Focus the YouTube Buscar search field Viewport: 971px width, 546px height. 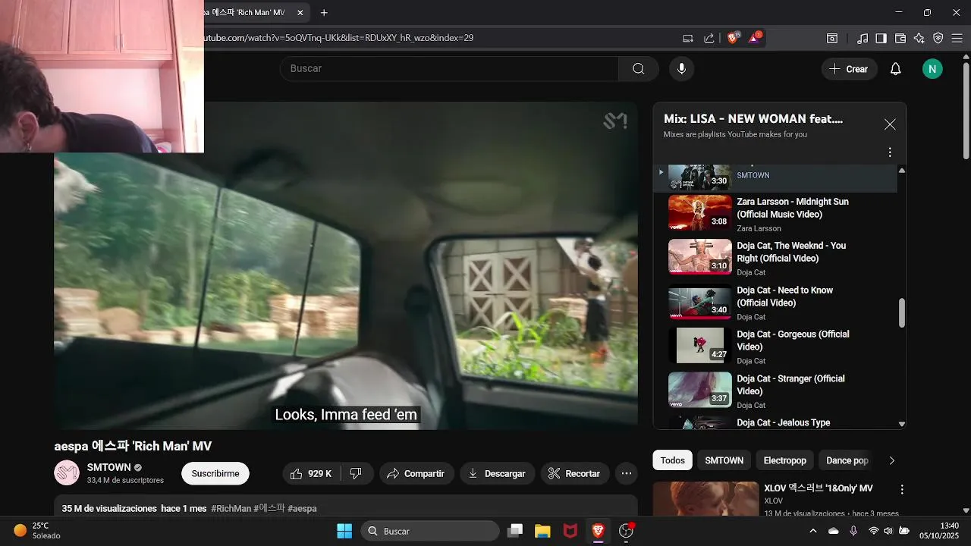pyautogui.click(x=449, y=69)
